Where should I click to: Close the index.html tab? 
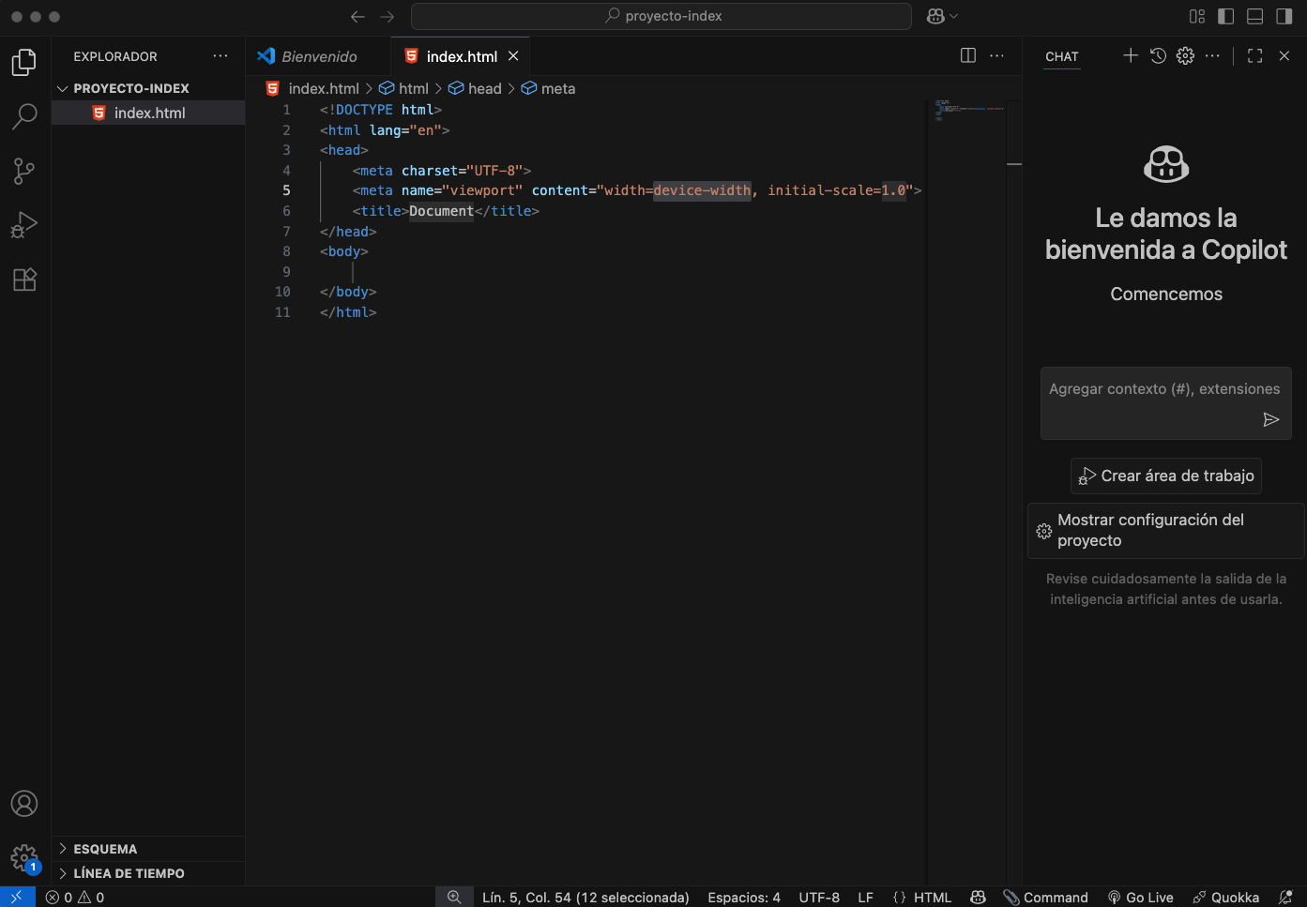tap(513, 56)
